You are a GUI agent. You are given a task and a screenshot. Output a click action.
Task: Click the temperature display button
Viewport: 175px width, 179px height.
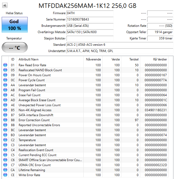pyautogui.click(x=15, y=48)
